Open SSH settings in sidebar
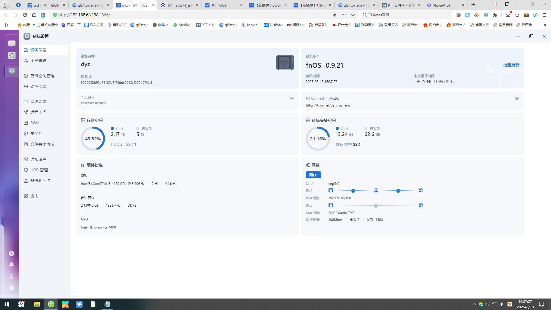551x310 pixels. [34, 123]
